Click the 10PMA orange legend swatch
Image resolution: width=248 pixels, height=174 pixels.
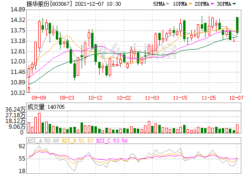(190, 4)
